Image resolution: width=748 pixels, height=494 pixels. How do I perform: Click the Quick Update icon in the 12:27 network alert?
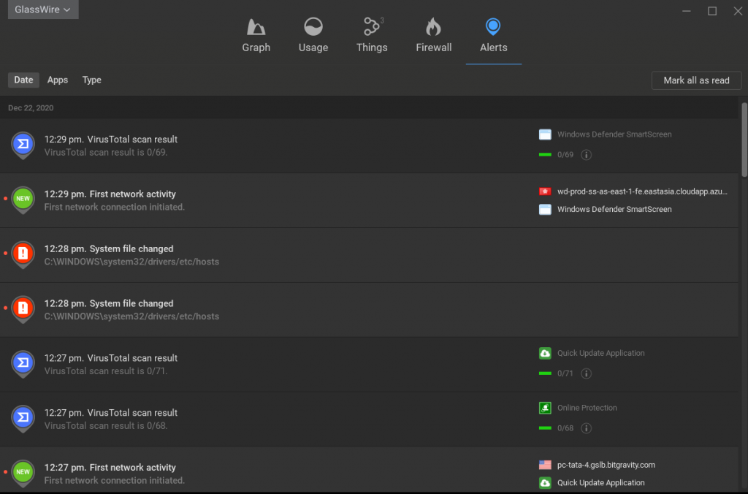545,483
